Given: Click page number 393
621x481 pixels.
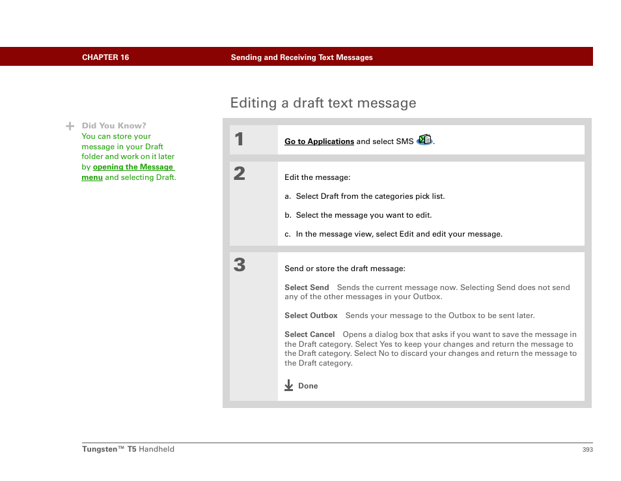Looking at the screenshot, I should tap(587, 450).
